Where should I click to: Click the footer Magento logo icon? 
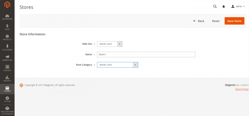(21, 85)
